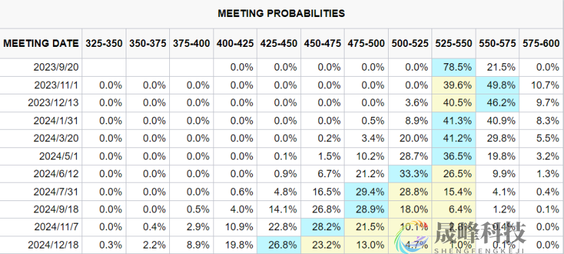Click the highlighted 78.5% probability cell
Image resolution: width=564 pixels, height=254 pixels.
(x=453, y=67)
